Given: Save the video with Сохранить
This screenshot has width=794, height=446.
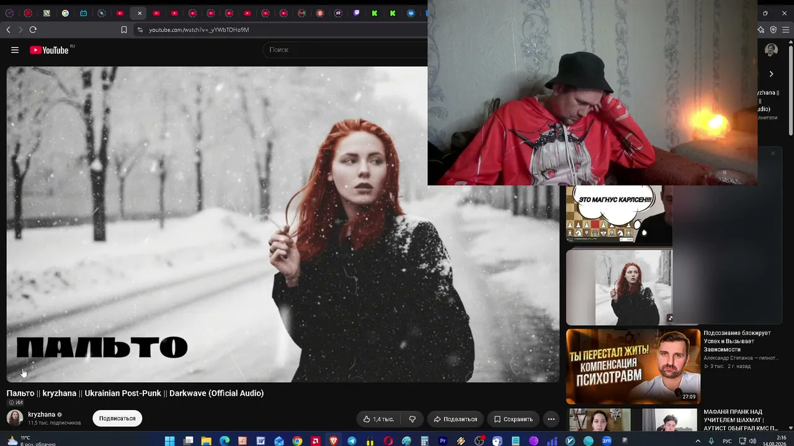Looking at the screenshot, I should pyautogui.click(x=513, y=419).
